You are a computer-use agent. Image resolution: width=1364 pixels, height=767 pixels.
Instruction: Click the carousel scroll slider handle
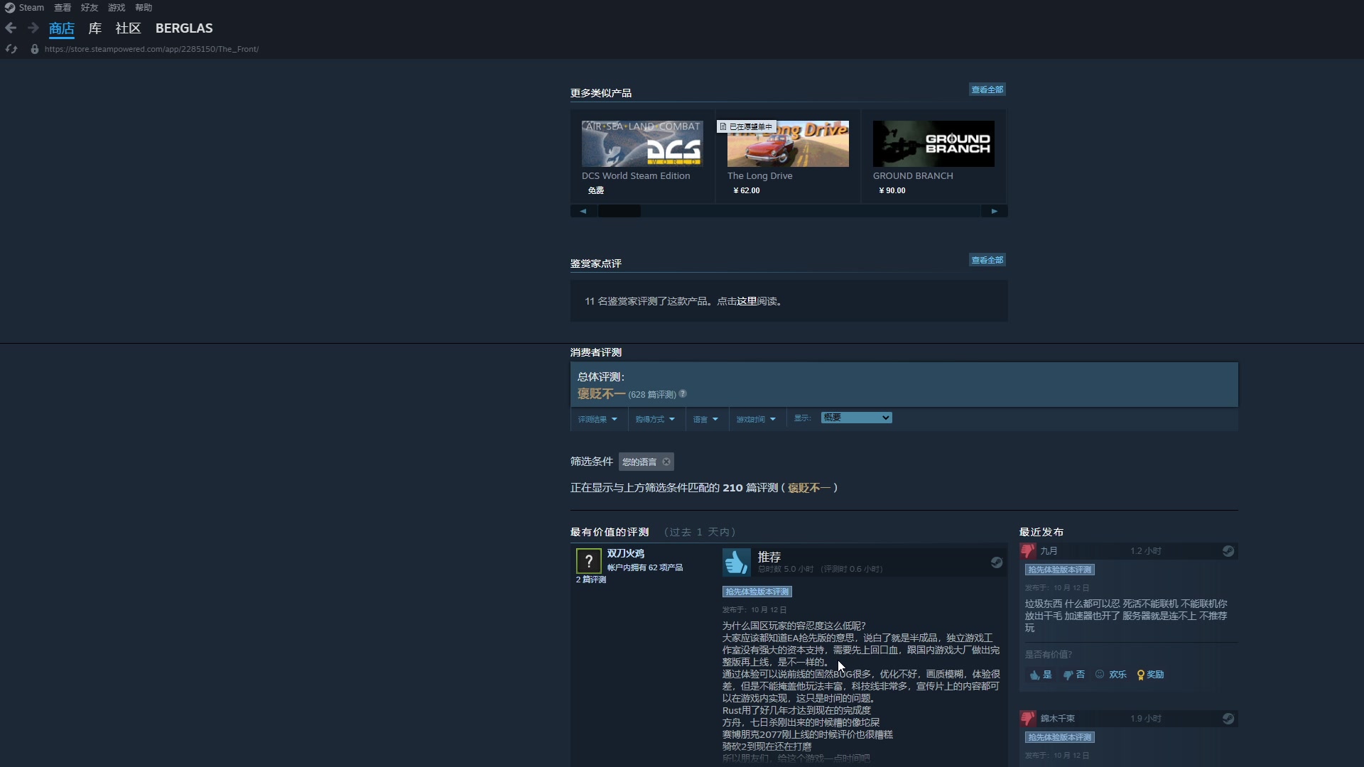pos(619,211)
